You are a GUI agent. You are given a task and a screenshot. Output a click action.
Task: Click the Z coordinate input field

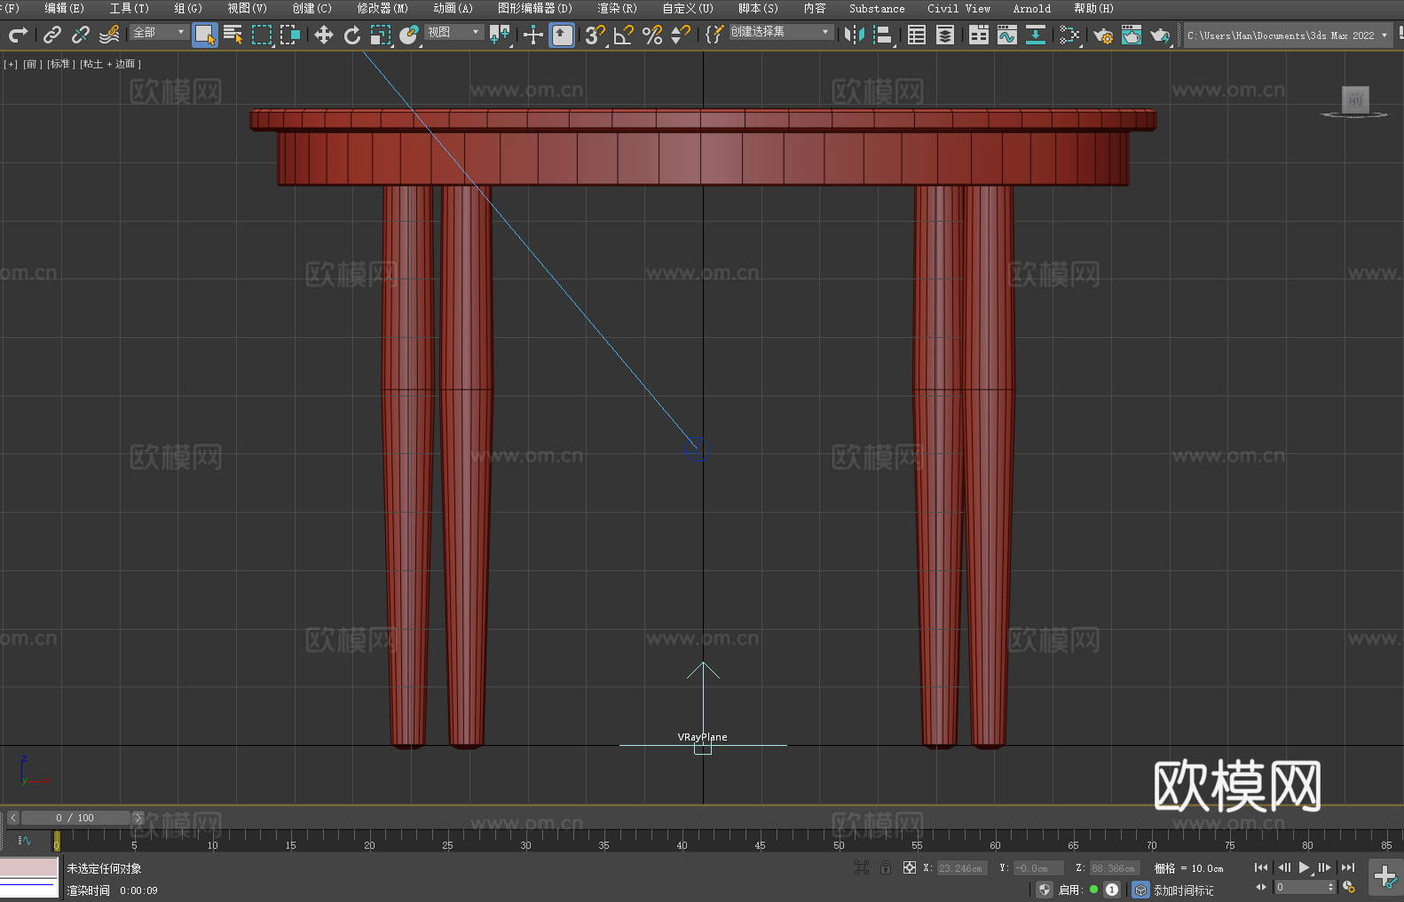pyautogui.click(x=1114, y=868)
